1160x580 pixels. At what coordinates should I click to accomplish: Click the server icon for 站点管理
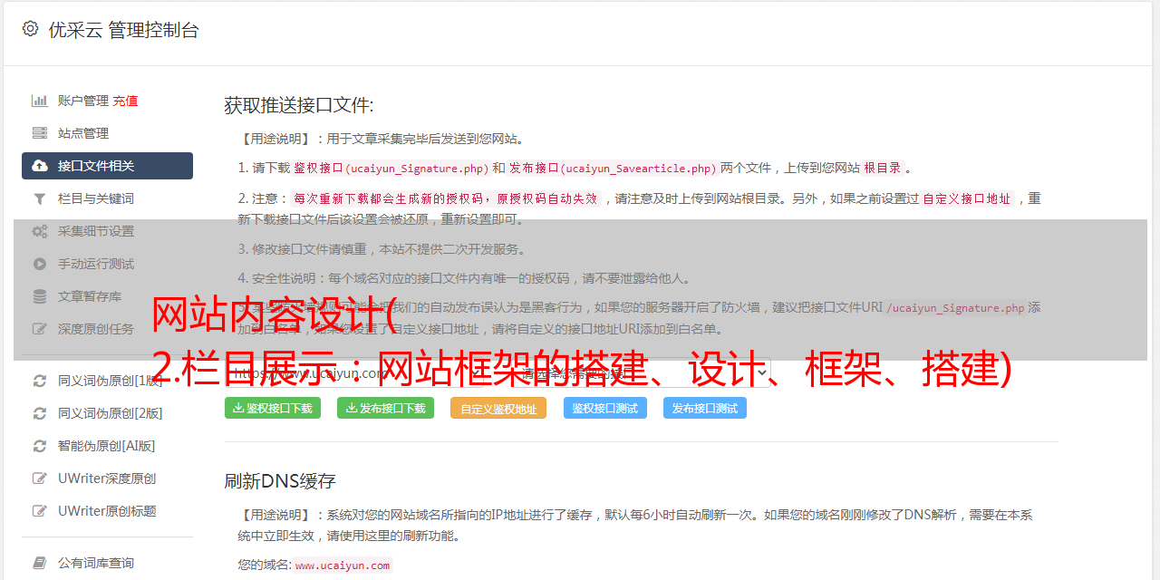[40, 133]
